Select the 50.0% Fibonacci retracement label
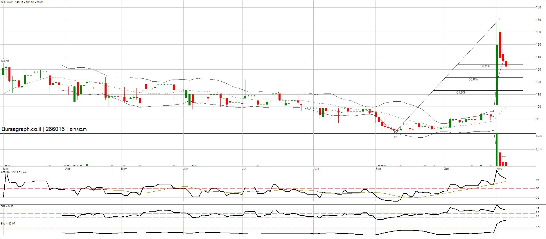Screen dimensions: 546x239 tap(473, 80)
